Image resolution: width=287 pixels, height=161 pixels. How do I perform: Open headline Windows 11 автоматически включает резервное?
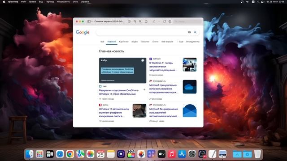(114, 113)
